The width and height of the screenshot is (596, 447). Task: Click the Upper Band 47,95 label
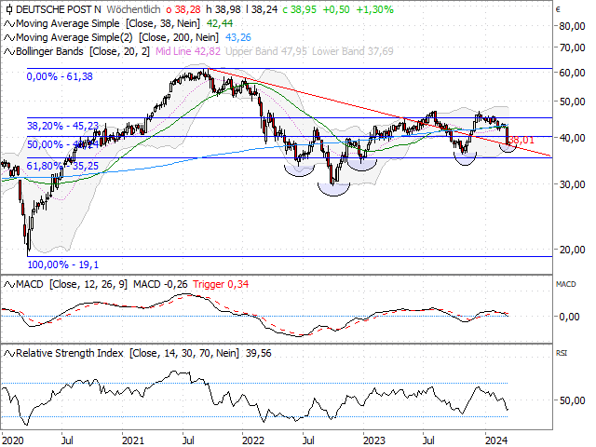point(266,51)
